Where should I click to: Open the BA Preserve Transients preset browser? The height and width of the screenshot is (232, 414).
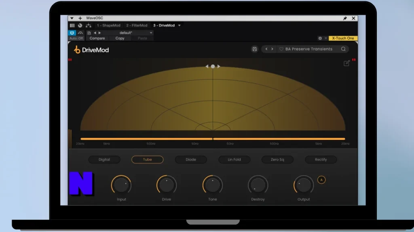(309, 49)
